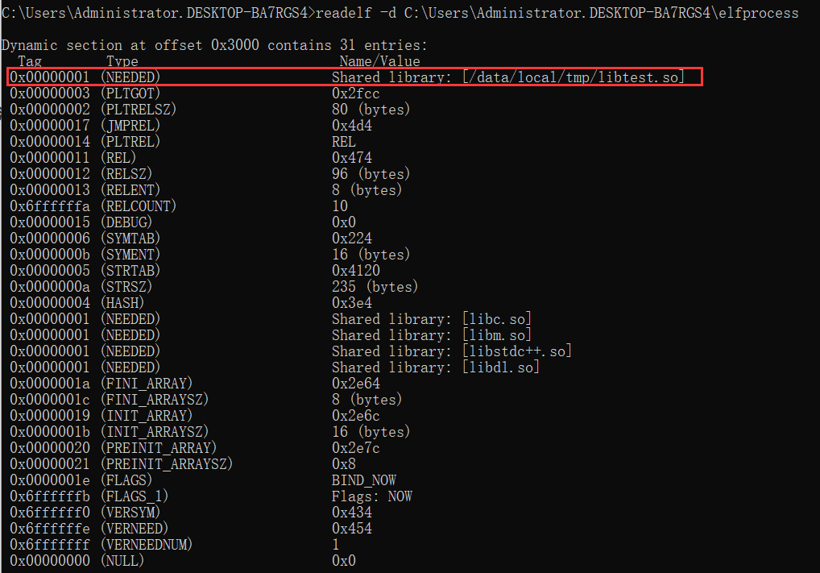Click the [libstdc++.so] shared library entry
Screen dimensions: 820x573
point(517,351)
